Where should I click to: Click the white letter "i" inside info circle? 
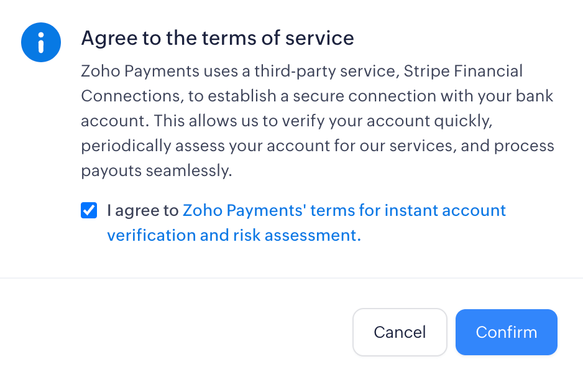[41, 43]
